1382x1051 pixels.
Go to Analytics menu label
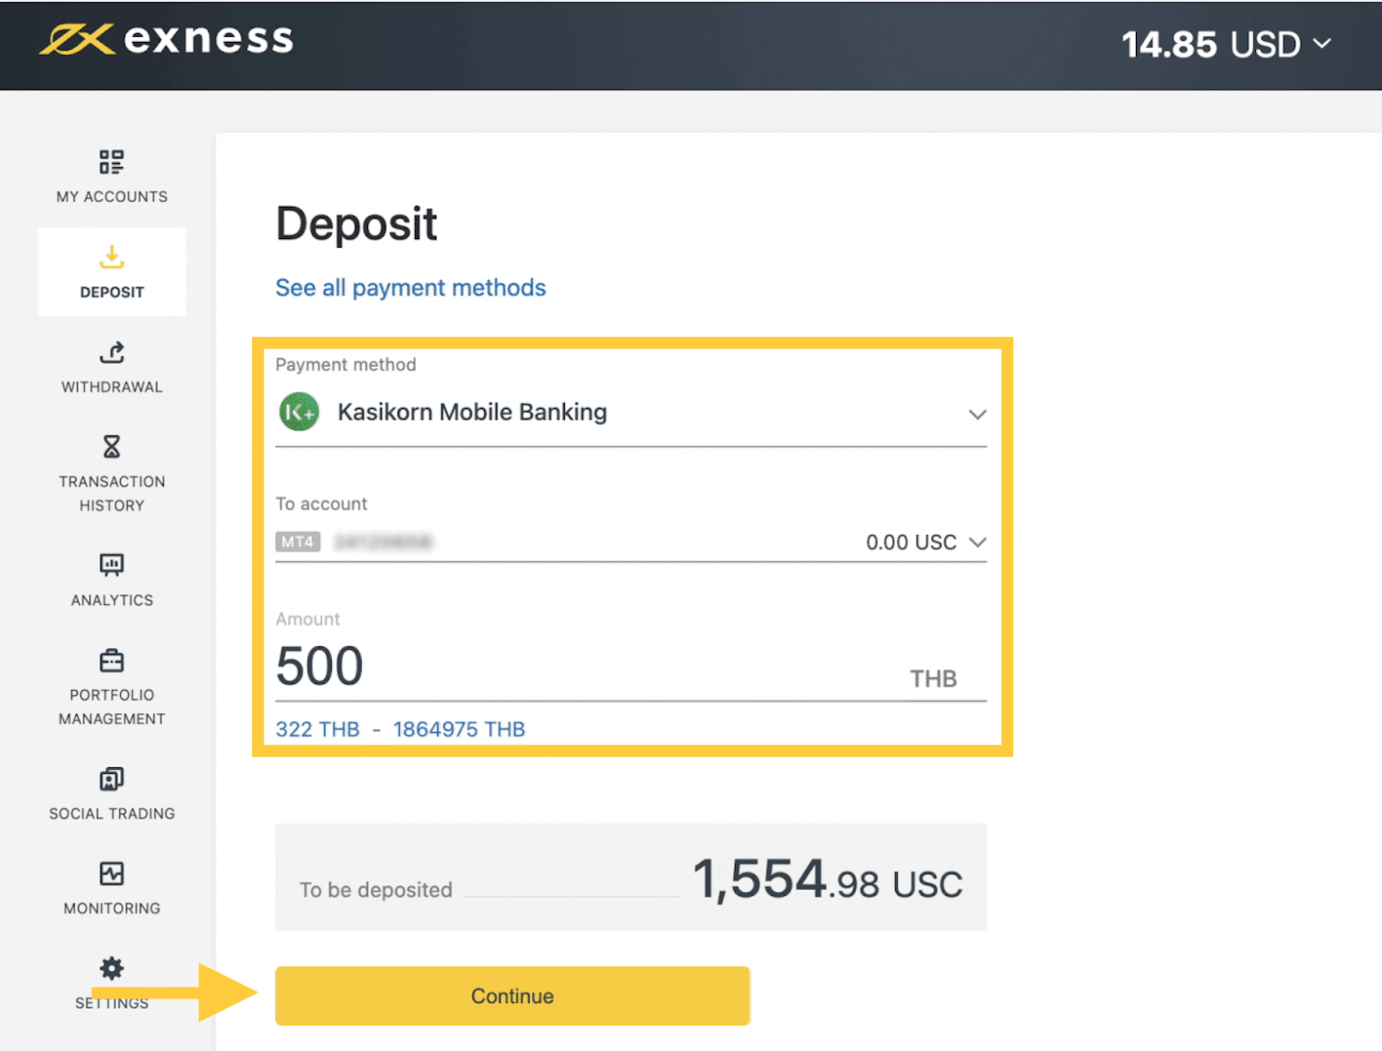click(112, 600)
